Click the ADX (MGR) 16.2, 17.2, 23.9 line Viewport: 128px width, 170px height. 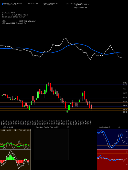[19, 21]
